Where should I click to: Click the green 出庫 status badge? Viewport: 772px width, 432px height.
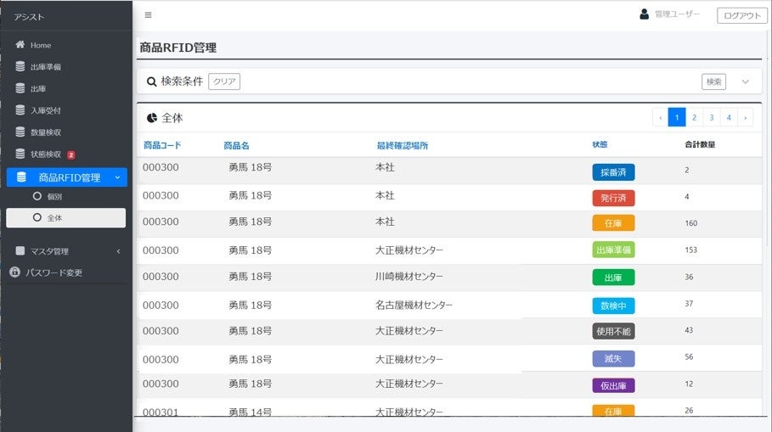coord(613,278)
